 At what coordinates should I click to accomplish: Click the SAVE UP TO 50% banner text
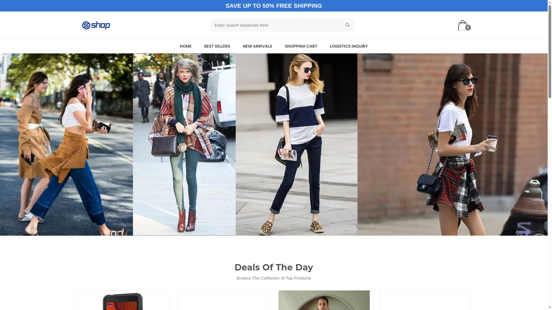click(274, 6)
